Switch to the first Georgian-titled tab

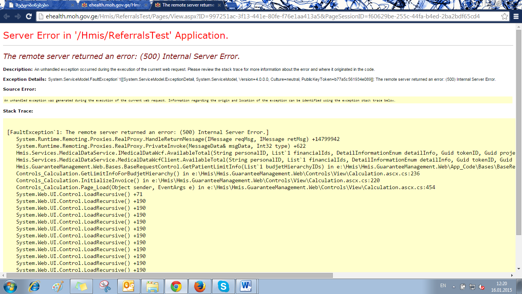[x=36, y=5]
